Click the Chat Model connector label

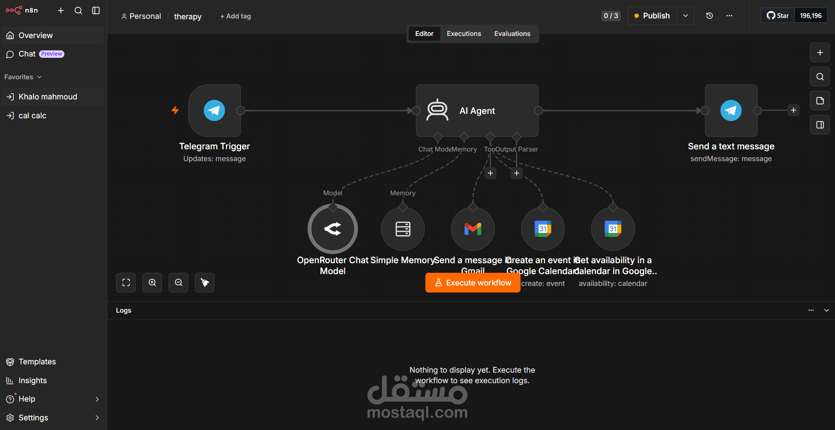435,149
